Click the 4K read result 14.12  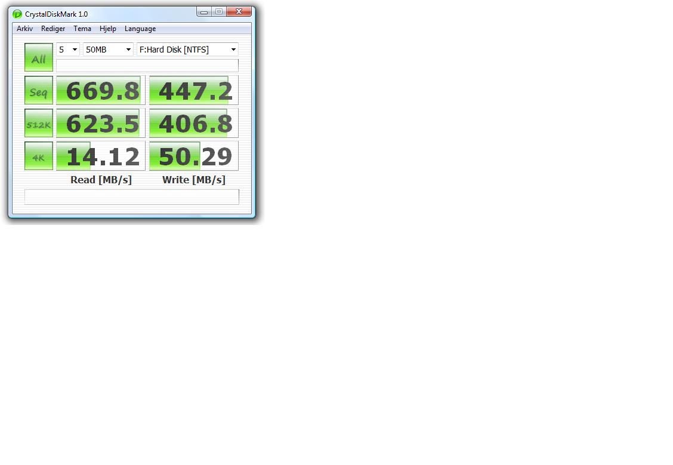click(101, 156)
